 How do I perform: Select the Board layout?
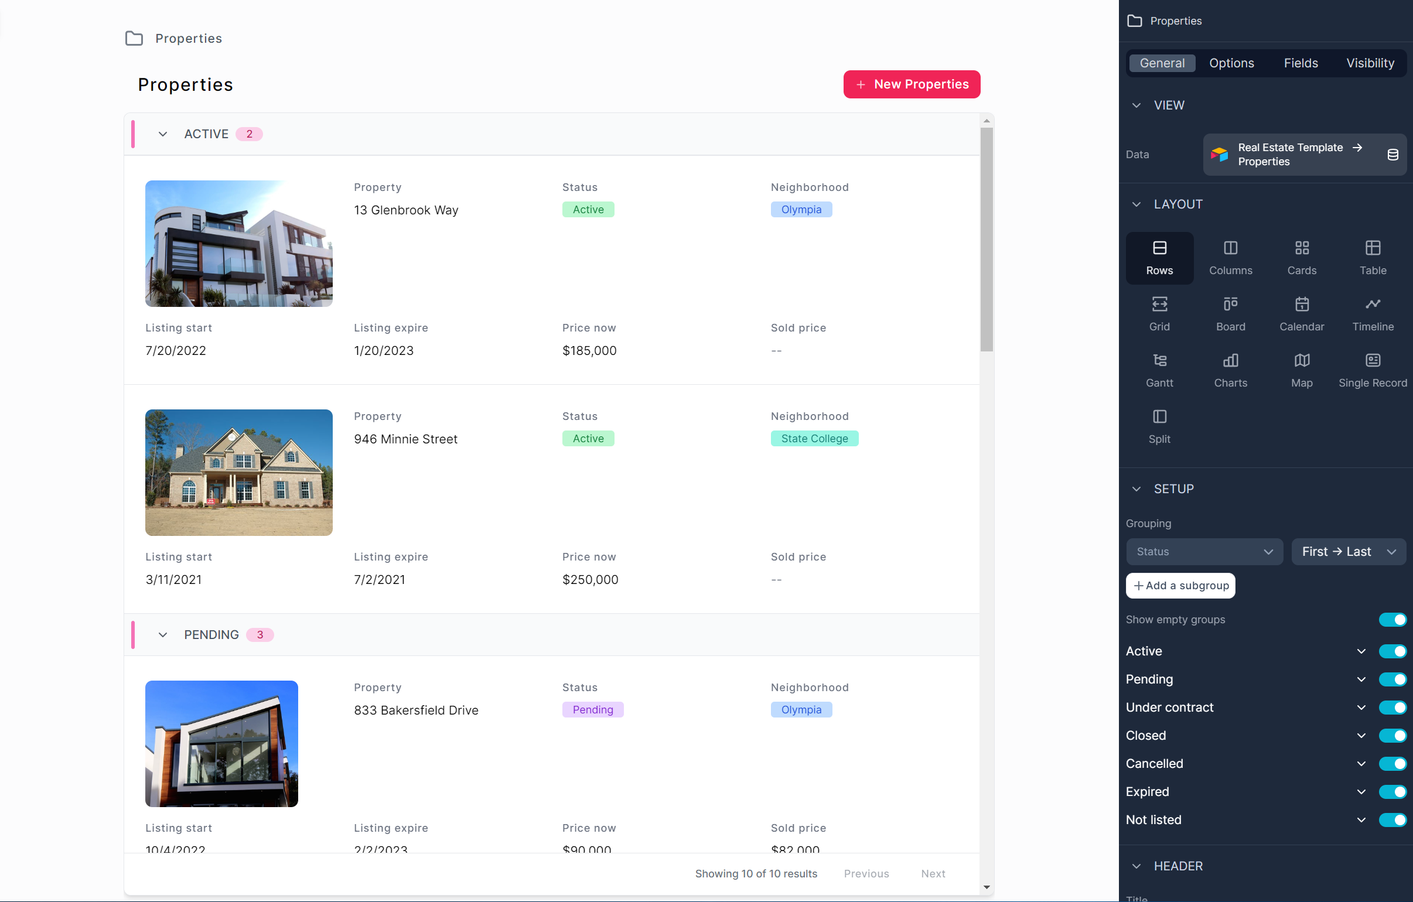(1230, 313)
